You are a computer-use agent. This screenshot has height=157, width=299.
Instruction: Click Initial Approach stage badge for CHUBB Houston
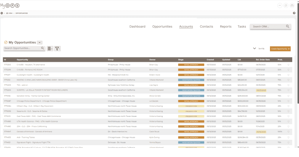point(191,65)
